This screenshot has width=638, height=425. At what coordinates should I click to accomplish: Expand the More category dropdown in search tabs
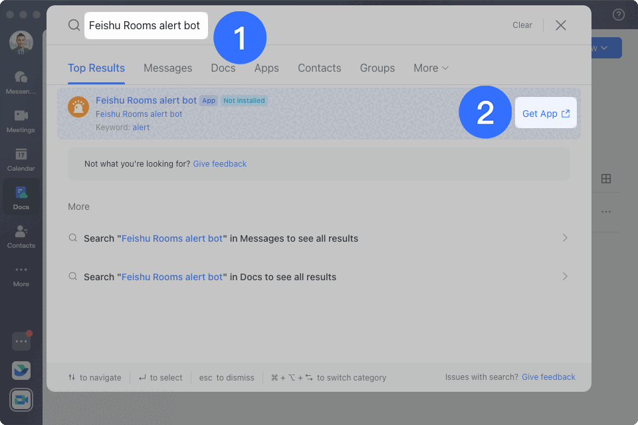point(431,68)
